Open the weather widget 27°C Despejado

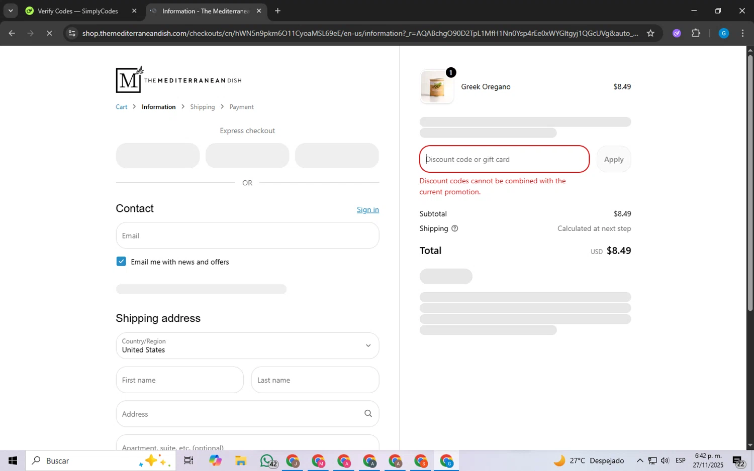[x=589, y=460]
